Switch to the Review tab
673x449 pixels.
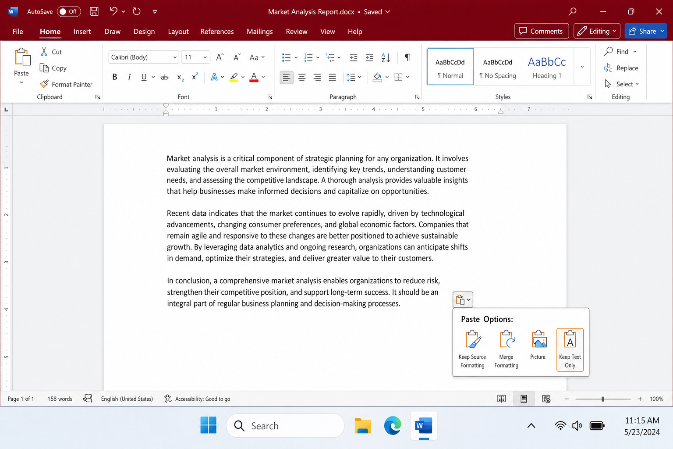(x=297, y=31)
